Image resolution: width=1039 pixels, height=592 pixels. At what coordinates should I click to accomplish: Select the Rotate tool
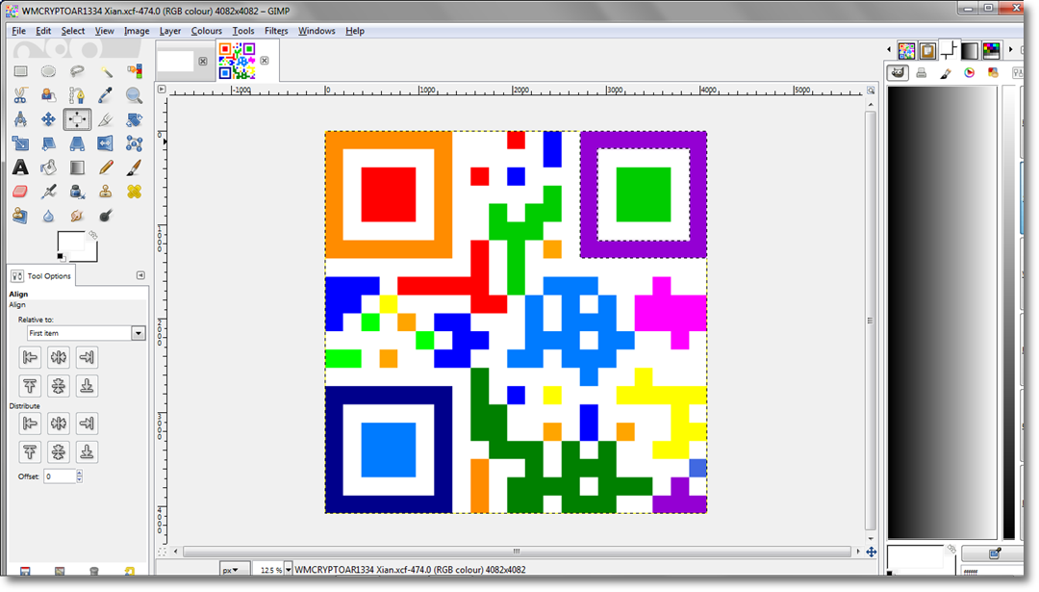coord(134,119)
